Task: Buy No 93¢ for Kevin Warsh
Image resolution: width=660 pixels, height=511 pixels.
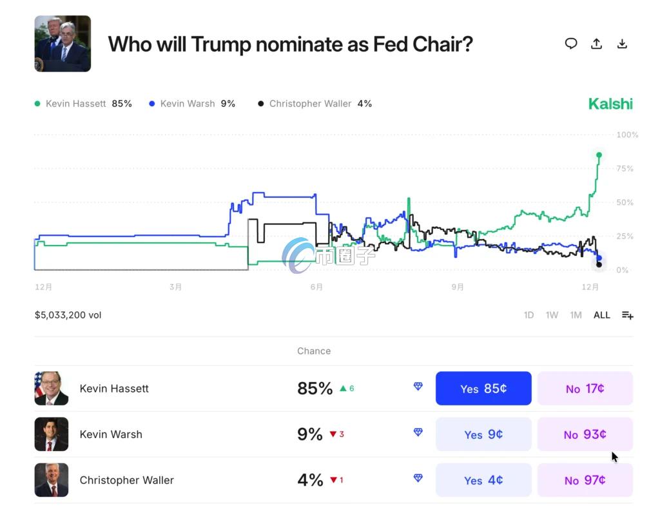Action: tap(585, 434)
